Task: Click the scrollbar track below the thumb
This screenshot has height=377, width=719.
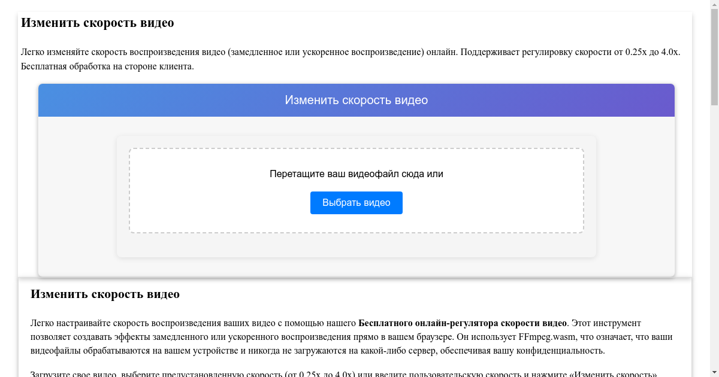Action: [x=714, y=239]
